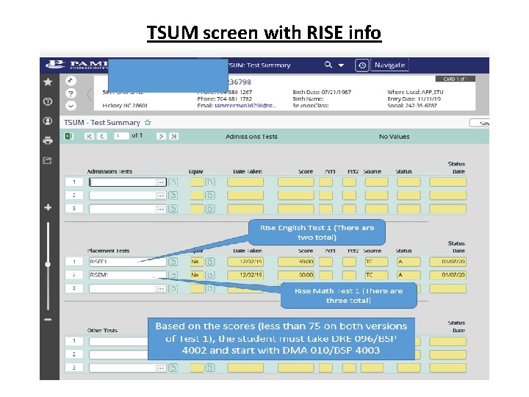Open detail icon next to RISEM1
529x397 pixels.
(173, 275)
